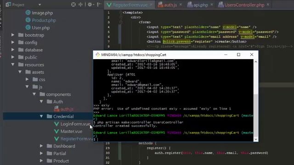Open the Project panel settings gear
This screenshot has width=294, height=165.
tap(90, 5)
